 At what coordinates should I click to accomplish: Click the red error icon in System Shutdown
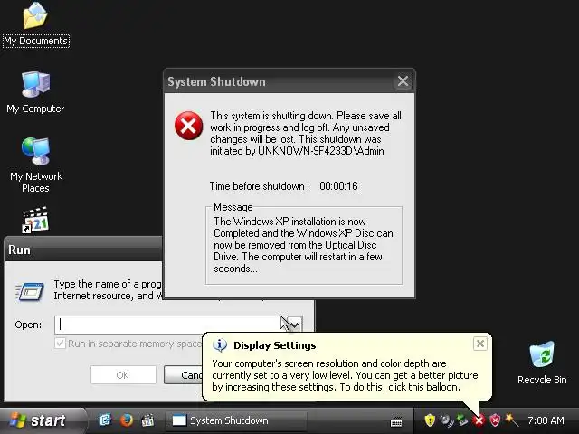point(188,126)
